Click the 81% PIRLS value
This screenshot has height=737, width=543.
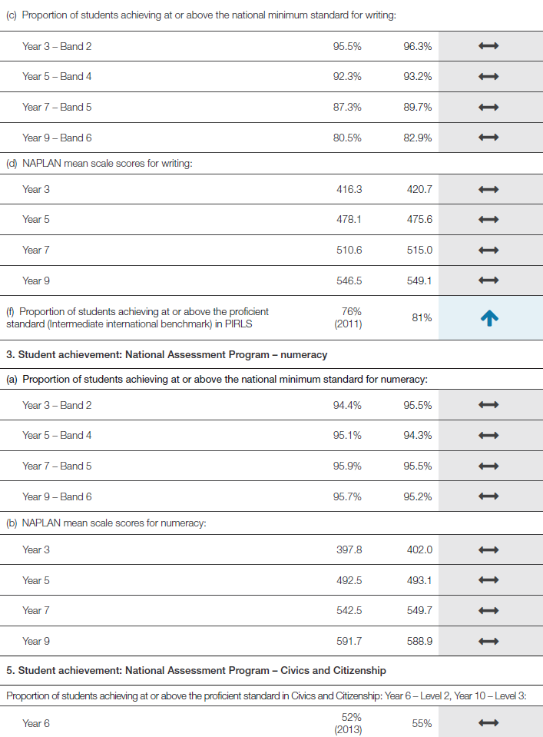[x=422, y=318]
